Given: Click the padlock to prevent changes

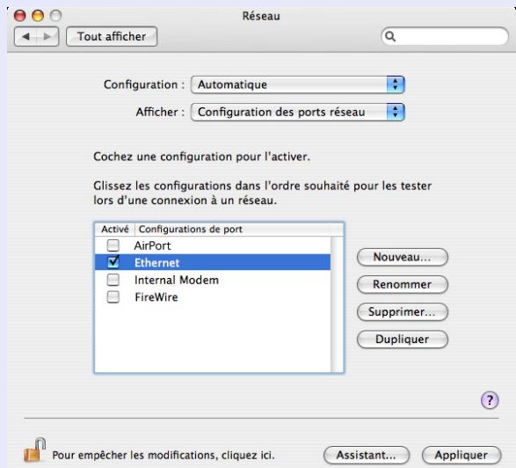Looking at the screenshot, I should point(34,450).
